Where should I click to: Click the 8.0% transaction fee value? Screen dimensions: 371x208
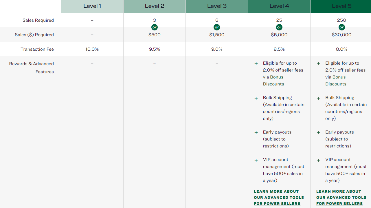341,49
